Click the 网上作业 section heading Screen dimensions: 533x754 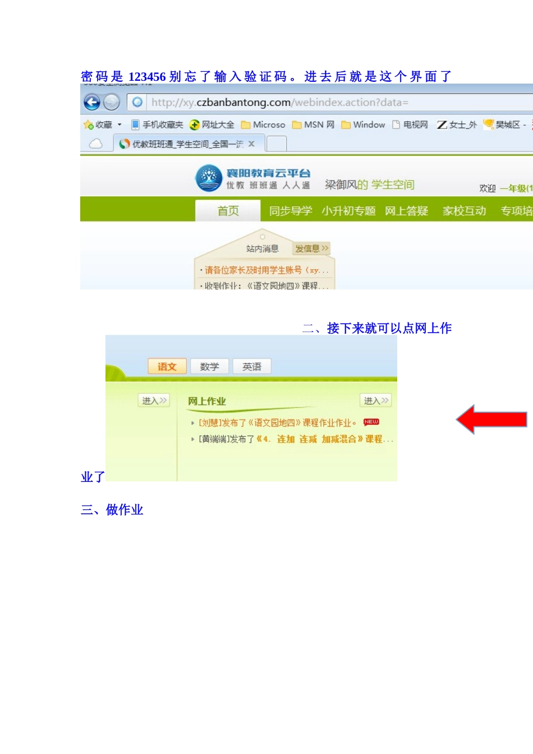pos(206,401)
